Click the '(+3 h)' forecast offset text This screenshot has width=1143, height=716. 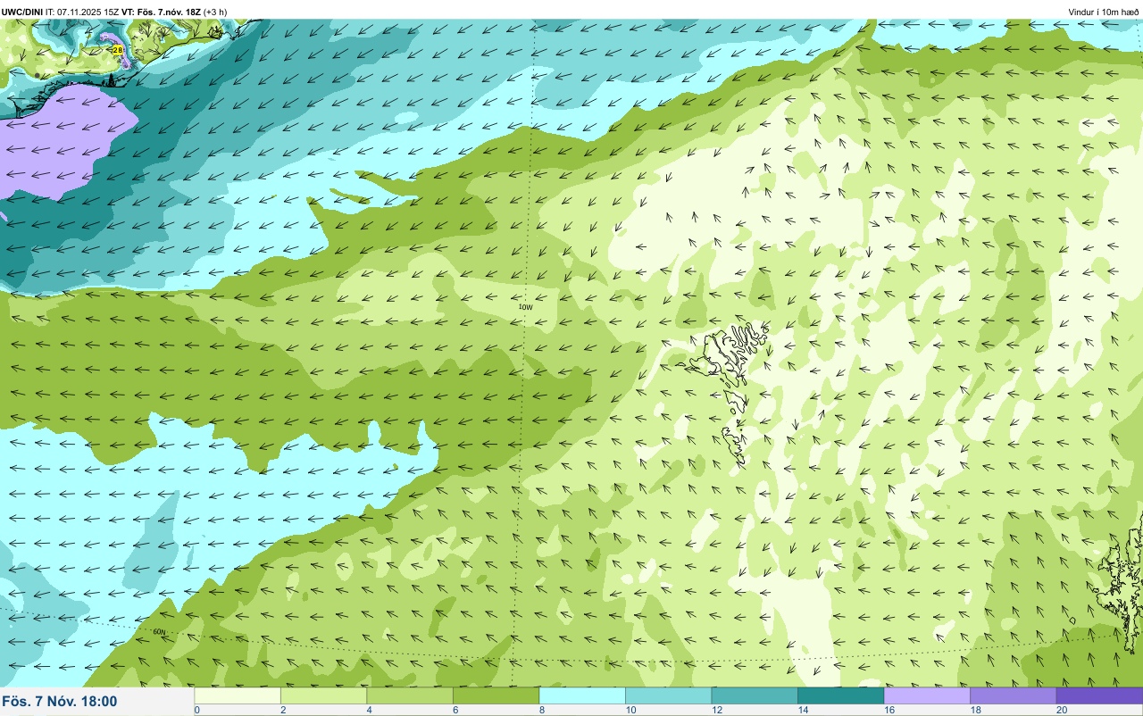tap(215, 12)
